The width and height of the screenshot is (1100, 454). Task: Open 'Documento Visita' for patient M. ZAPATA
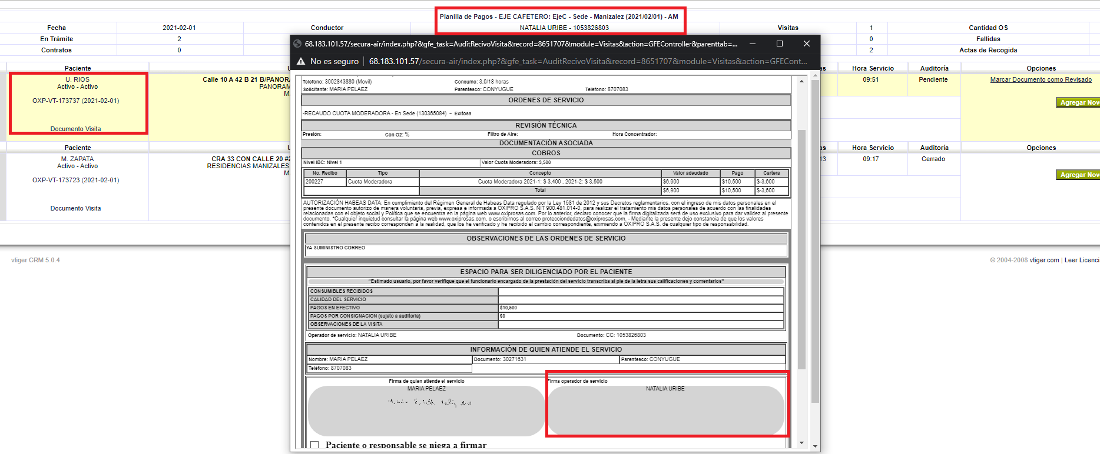pos(75,208)
